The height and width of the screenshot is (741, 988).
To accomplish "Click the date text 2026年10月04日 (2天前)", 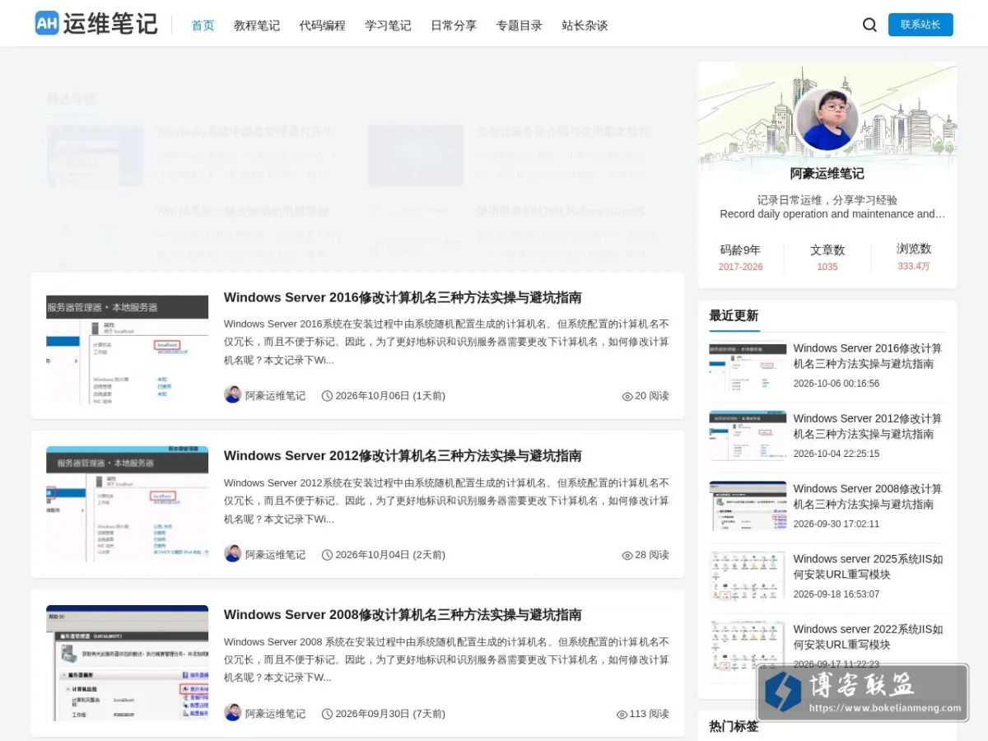I will pos(390,555).
